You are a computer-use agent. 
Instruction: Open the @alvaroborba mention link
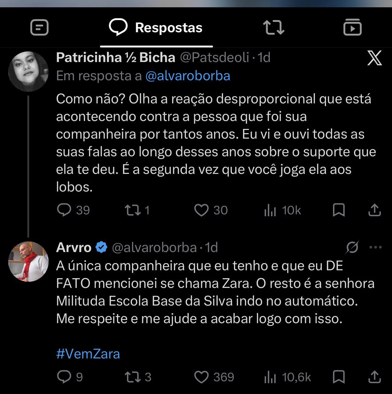[x=188, y=76]
